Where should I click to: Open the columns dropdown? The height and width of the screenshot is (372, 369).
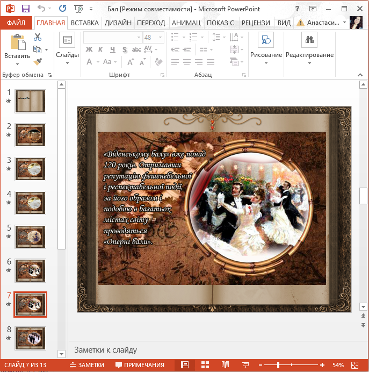pos(206,49)
